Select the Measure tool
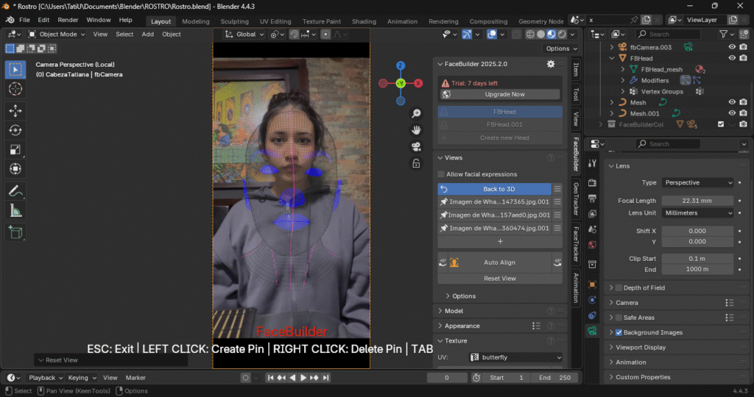This screenshot has height=397, width=754. point(15,211)
